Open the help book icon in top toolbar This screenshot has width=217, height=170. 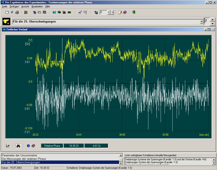(x=125, y=12)
